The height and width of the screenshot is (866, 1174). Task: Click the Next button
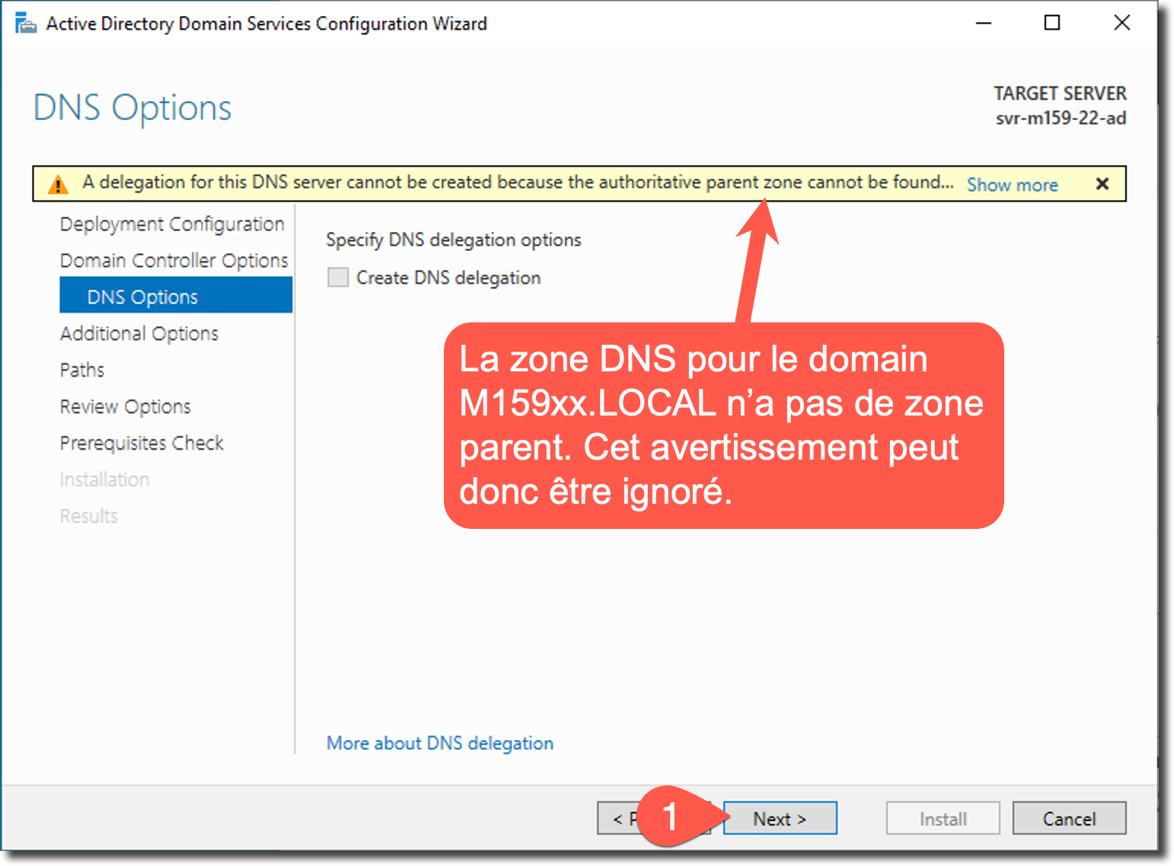(780, 818)
